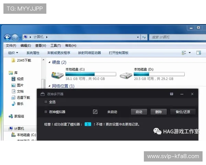Click 卸载或更改程序 in the toolbar
206x165 pixels.
(x=59, y=53)
